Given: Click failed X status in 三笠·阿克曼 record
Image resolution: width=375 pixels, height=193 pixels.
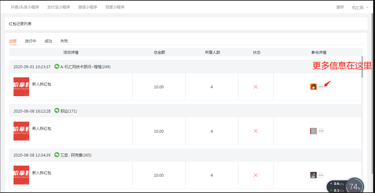Looking at the screenshot, I should tap(255, 175).
